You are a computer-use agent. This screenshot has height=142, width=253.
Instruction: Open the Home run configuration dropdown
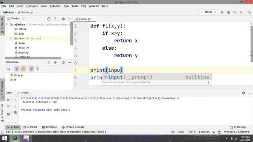click(x=208, y=12)
